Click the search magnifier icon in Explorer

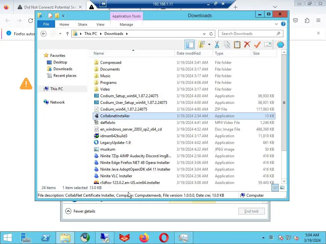point(278,33)
